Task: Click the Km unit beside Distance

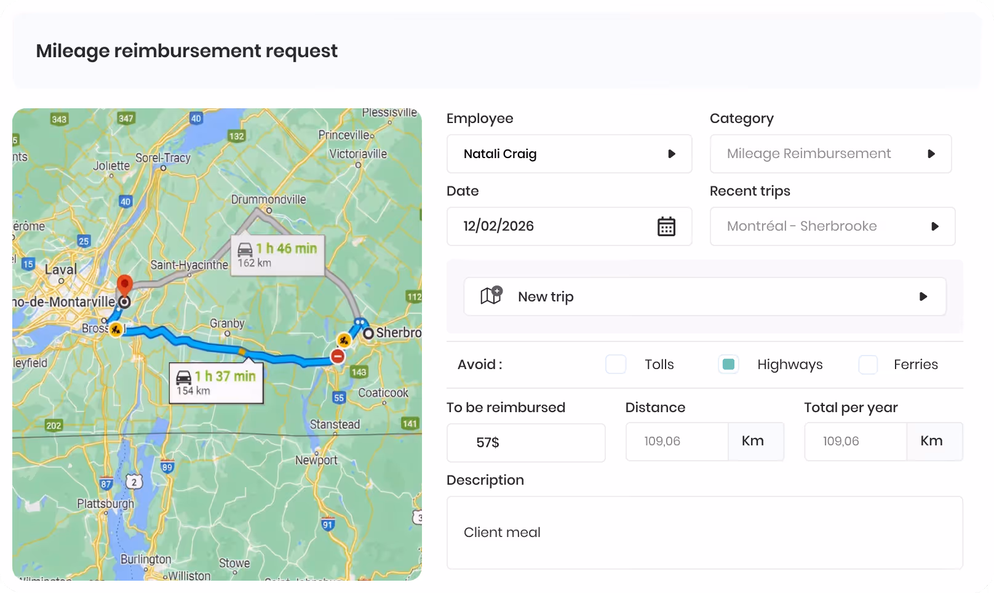Action: click(x=756, y=441)
